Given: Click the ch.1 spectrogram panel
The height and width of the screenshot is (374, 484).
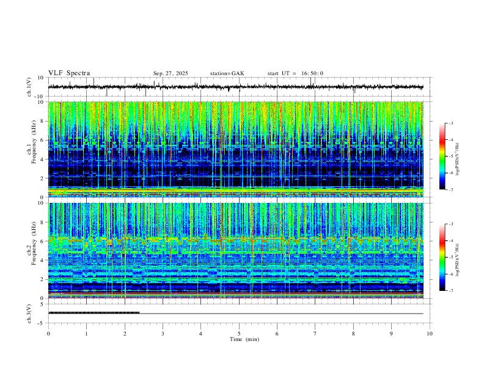Looking at the screenshot, I should pyautogui.click(x=235, y=149).
